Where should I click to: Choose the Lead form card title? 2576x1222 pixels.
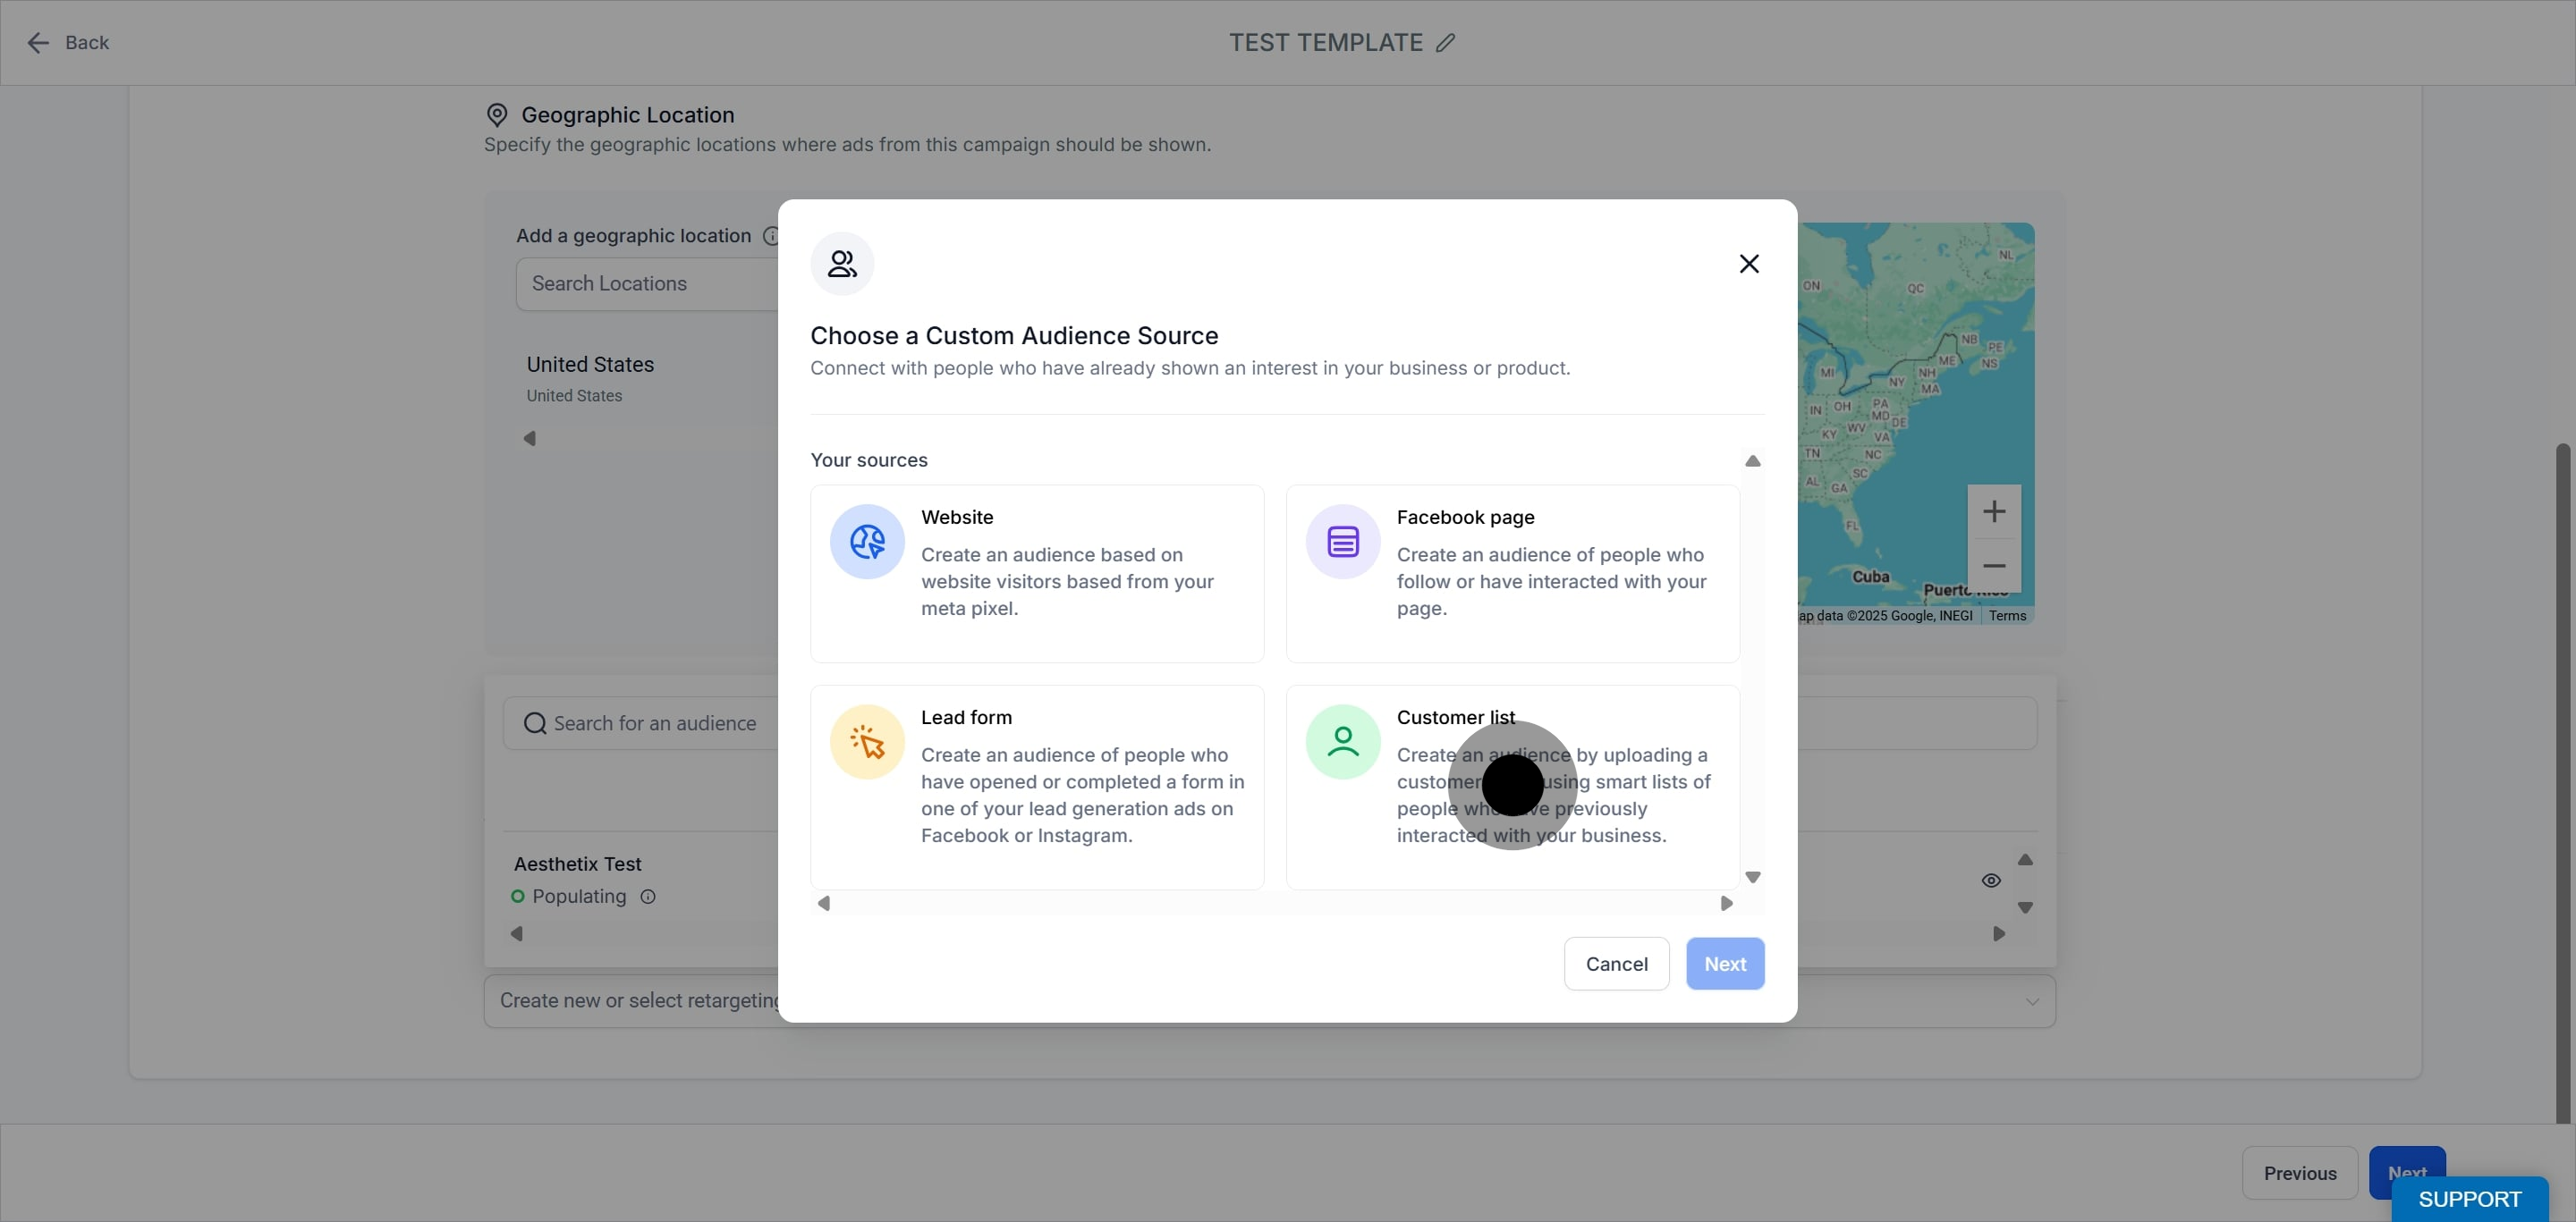click(966, 718)
